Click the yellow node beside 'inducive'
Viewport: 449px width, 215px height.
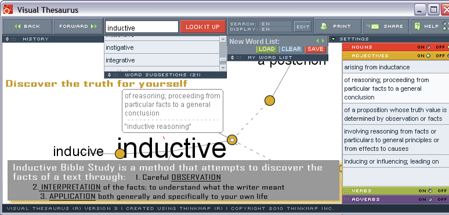(x=120, y=154)
